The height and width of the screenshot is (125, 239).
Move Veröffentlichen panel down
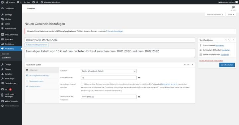229,40
